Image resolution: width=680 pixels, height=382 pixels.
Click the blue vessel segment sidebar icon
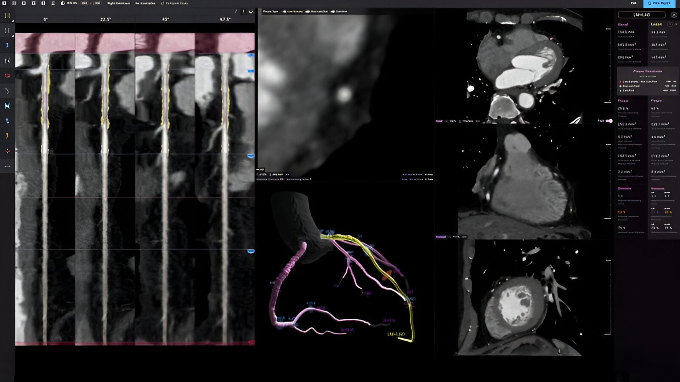7,45
